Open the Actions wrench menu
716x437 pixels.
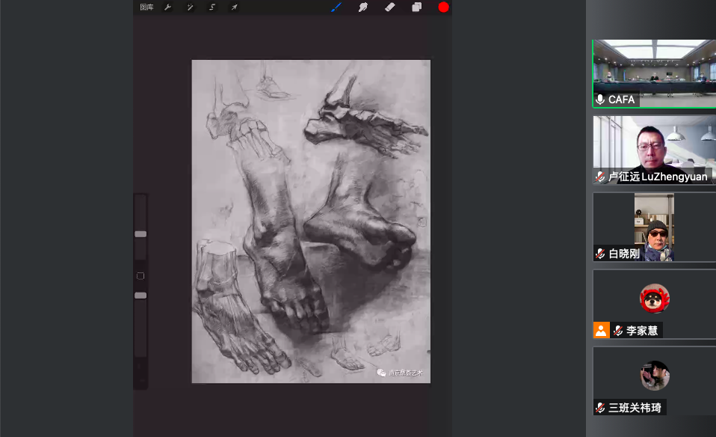point(168,7)
